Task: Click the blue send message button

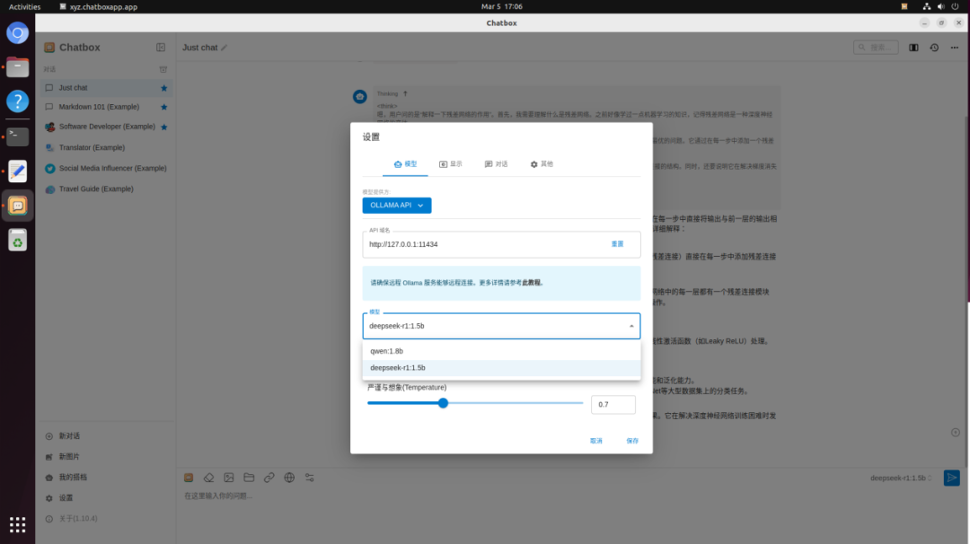Action: (x=951, y=478)
